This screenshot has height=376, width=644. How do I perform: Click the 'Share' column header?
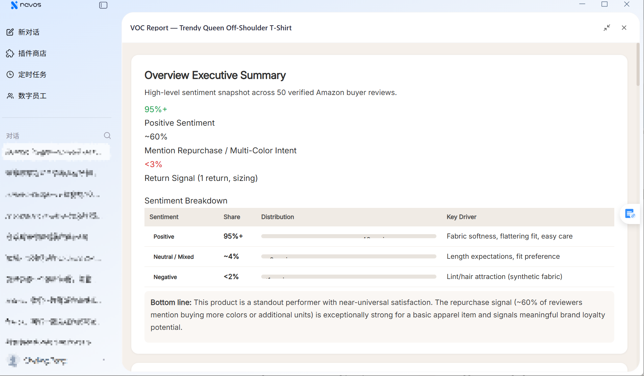click(232, 217)
